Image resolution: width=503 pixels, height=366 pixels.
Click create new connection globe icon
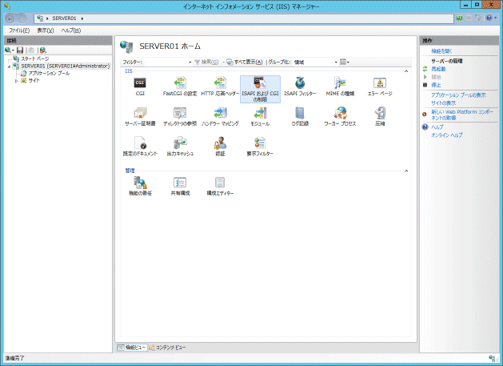click(x=8, y=50)
